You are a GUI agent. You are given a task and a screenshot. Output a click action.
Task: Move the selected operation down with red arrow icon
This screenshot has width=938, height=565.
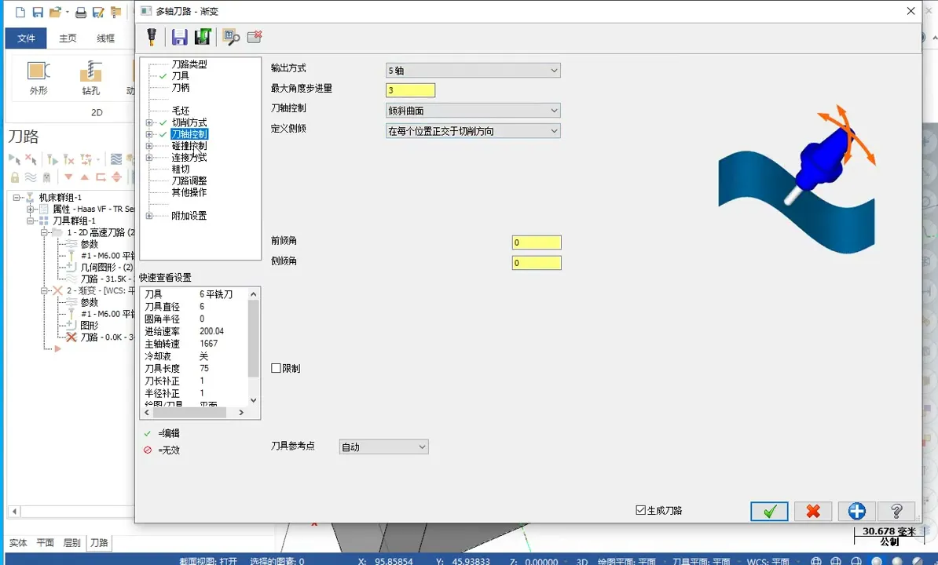(69, 177)
